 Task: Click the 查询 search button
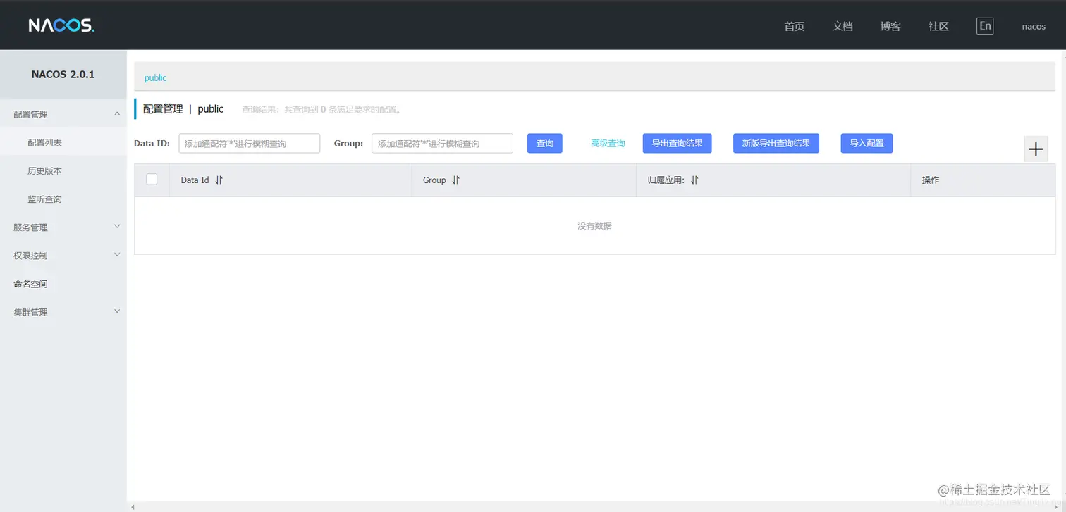click(544, 143)
